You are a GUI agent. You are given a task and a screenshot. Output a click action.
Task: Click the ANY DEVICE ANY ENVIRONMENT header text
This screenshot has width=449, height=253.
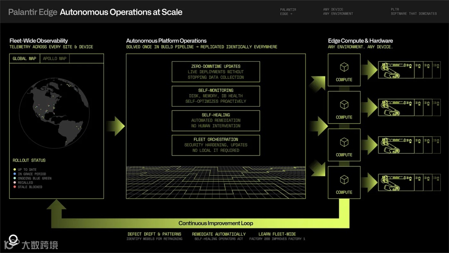point(338,12)
